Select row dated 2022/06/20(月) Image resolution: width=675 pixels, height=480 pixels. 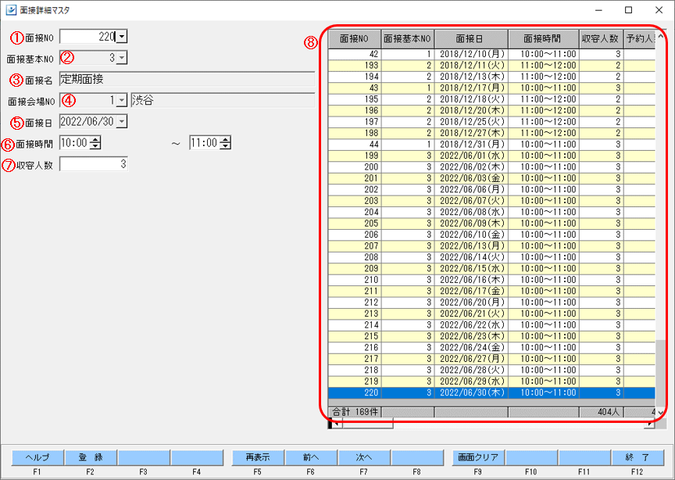point(491,302)
